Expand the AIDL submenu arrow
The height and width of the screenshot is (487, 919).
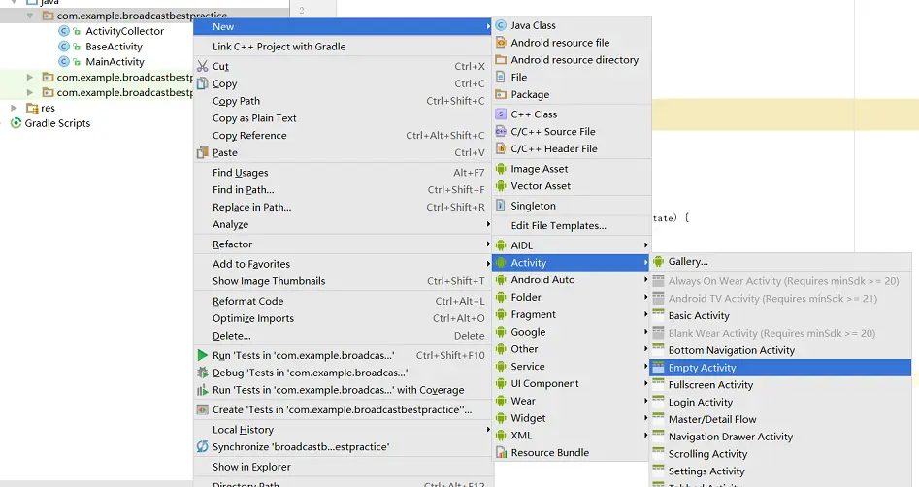[x=645, y=245]
